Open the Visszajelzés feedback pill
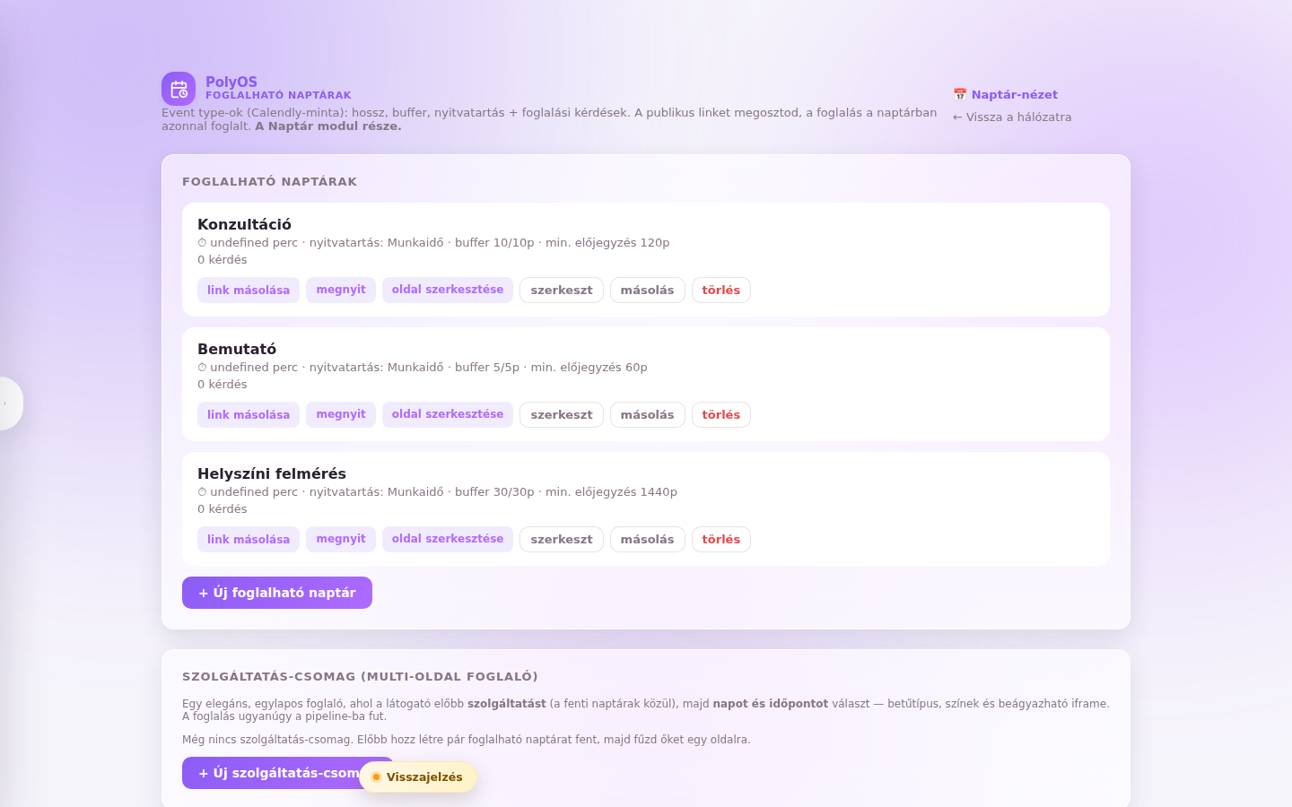 418,777
